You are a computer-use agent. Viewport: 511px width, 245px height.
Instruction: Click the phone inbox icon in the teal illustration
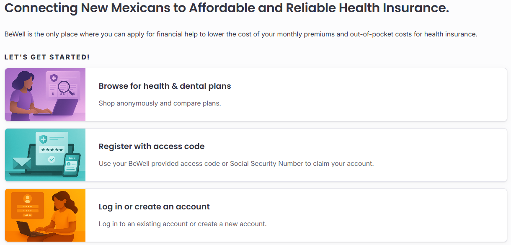[x=72, y=164]
